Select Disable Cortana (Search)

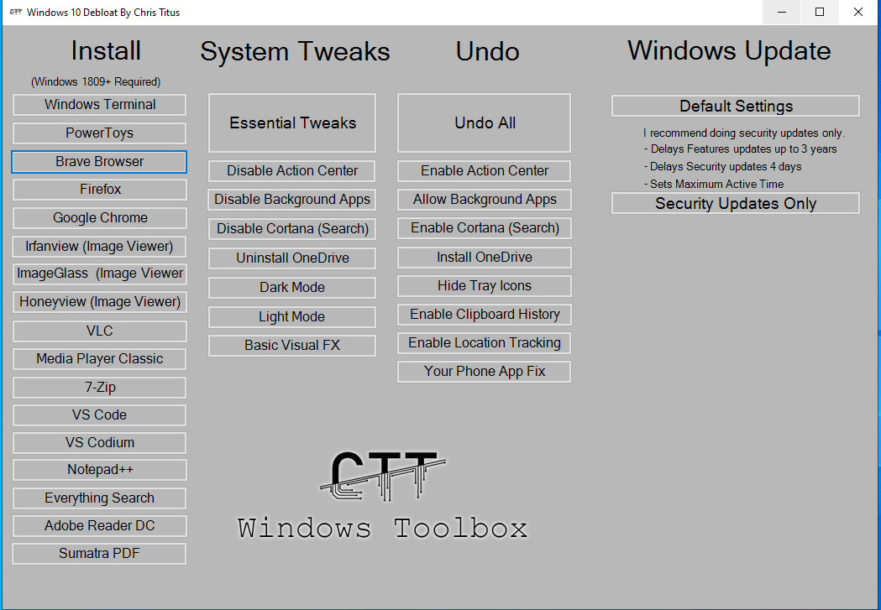point(292,229)
